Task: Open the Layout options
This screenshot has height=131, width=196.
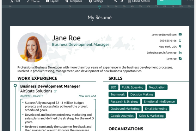Action: 52,1
